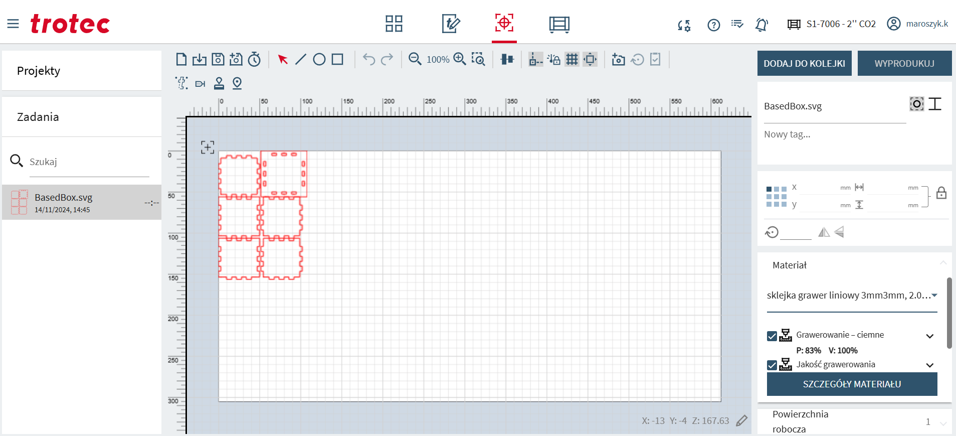Click the barcode tag tool icon

pyautogui.click(x=201, y=84)
